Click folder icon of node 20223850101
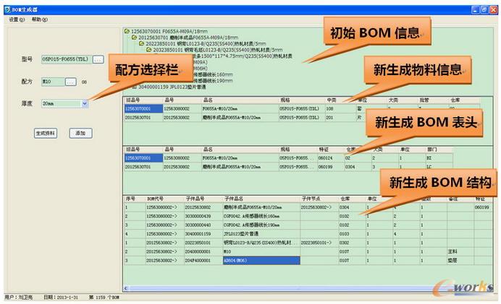501x304 pixels. point(140,44)
